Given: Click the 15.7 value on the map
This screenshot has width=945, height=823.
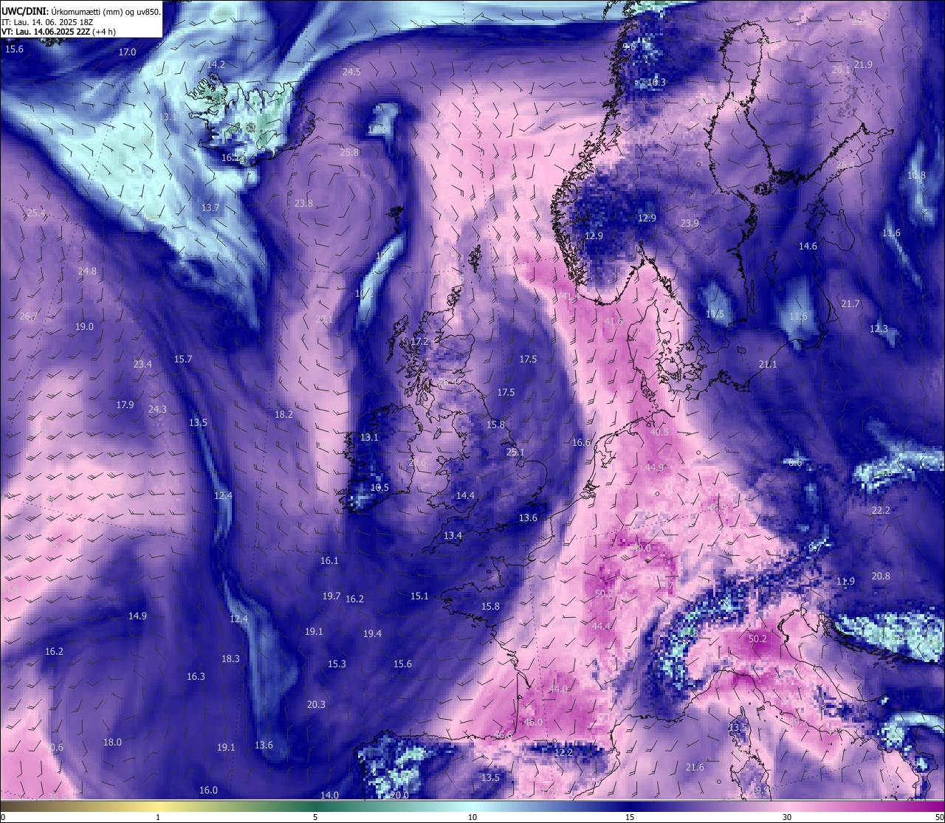Looking at the screenshot, I should pos(182,359).
